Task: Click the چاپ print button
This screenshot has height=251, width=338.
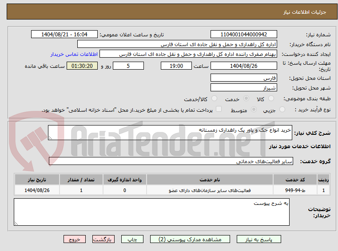Action: (132, 239)
